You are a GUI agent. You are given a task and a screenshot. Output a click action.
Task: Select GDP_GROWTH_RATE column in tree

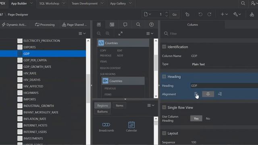pyautogui.click(x=37, y=67)
